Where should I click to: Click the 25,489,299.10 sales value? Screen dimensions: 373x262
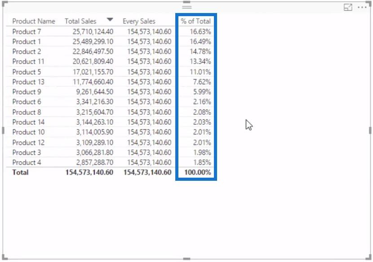pyautogui.click(x=93, y=42)
